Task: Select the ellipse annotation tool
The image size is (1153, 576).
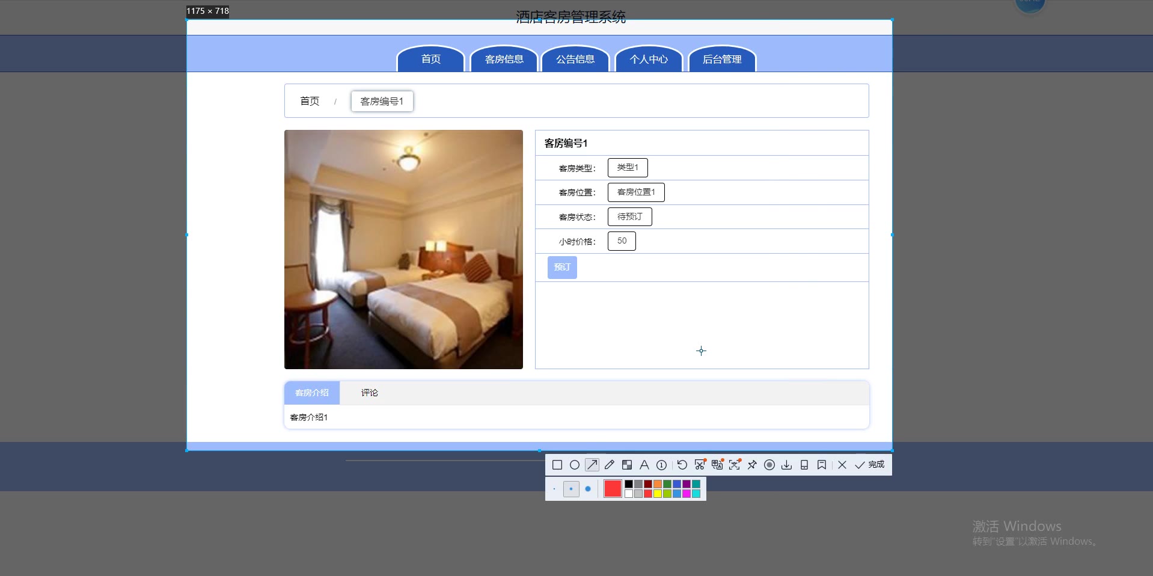Action: (574, 465)
